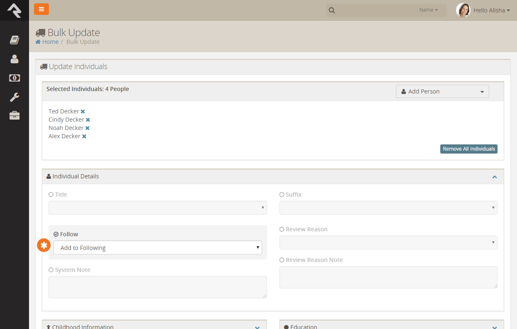Remove Ted Decker from selected individuals
517x329 pixels.
[x=83, y=111]
